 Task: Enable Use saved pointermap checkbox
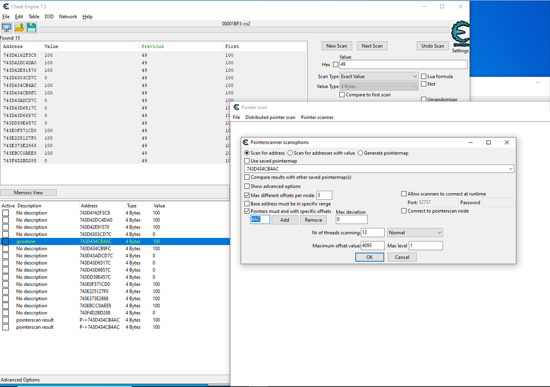247,161
